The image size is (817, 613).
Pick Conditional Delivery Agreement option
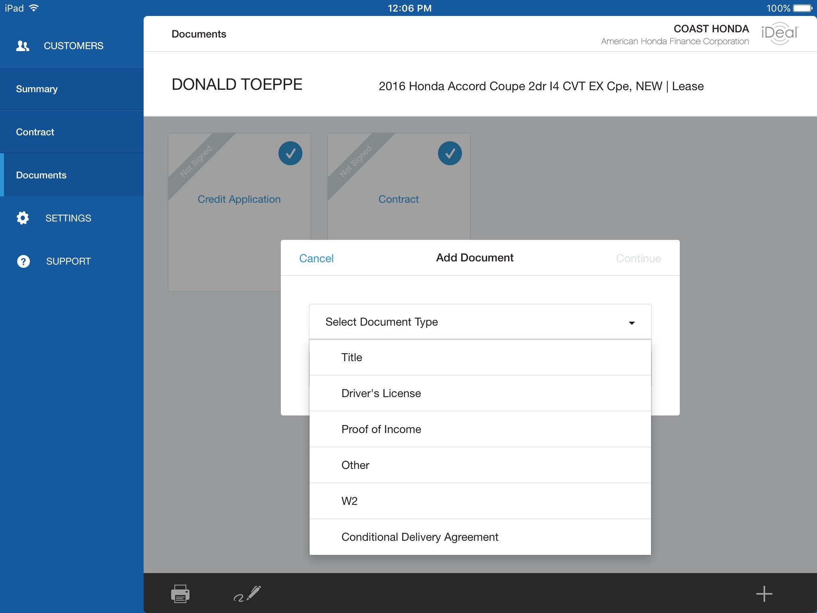pos(420,537)
